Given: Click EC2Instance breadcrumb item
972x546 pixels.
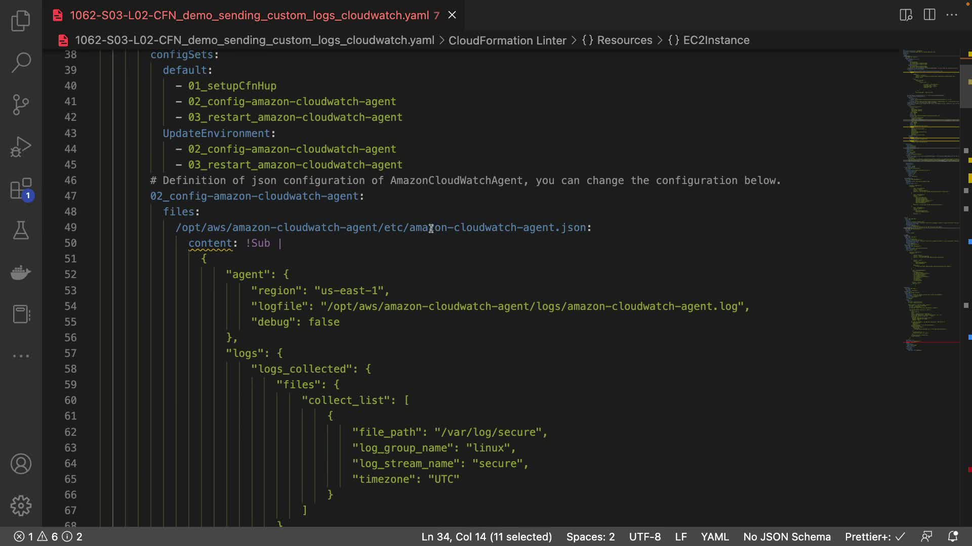Looking at the screenshot, I should pyautogui.click(x=716, y=40).
